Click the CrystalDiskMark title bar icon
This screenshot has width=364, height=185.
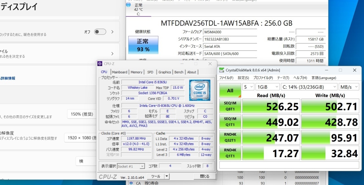221,70
